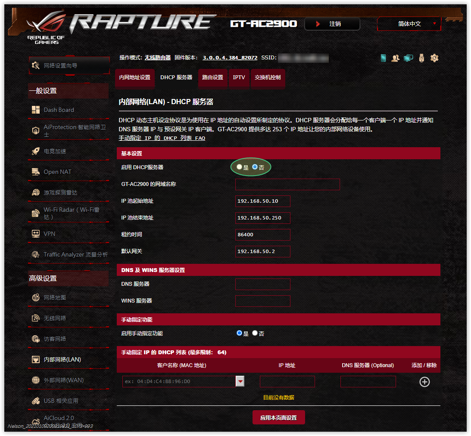Click the IP pool end address field
The height and width of the screenshot is (436, 471).
tap(263, 218)
